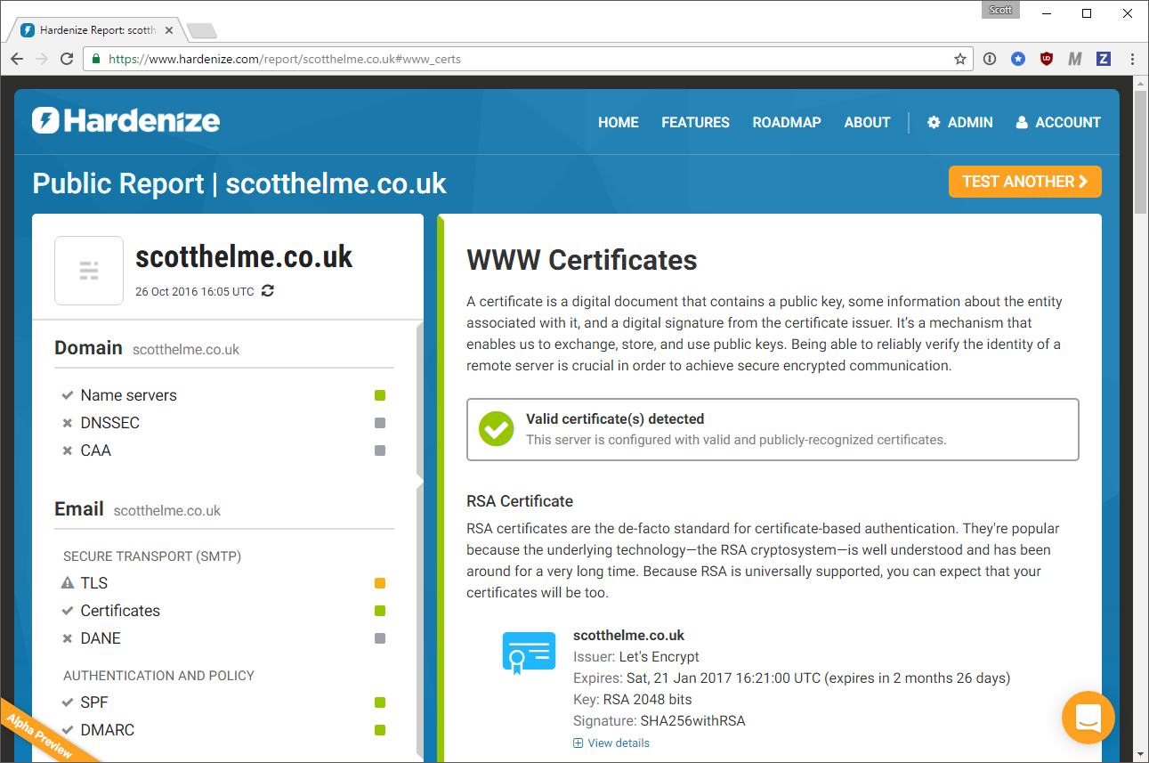Click the TEST ANOTHER button
1149x763 pixels.
(x=1024, y=181)
